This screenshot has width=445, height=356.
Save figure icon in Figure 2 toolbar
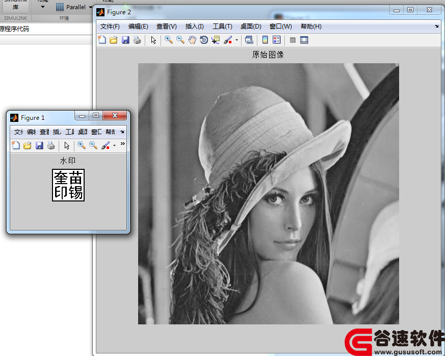coord(125,40)
